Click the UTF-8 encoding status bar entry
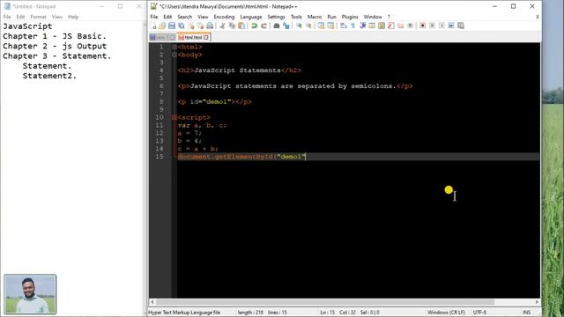The width and height of the screenshot is (564, 317). (479, 313)
